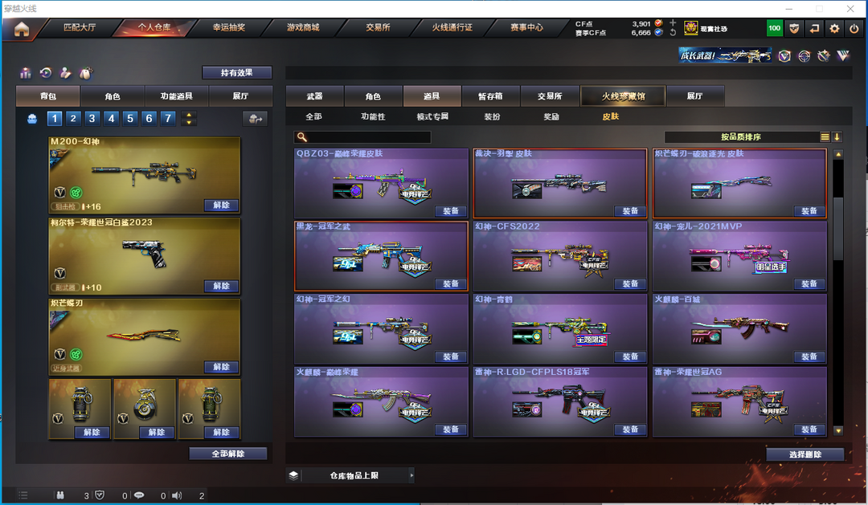Click the return arrow icon
868x505 pixels.
[x=814, y=28]
